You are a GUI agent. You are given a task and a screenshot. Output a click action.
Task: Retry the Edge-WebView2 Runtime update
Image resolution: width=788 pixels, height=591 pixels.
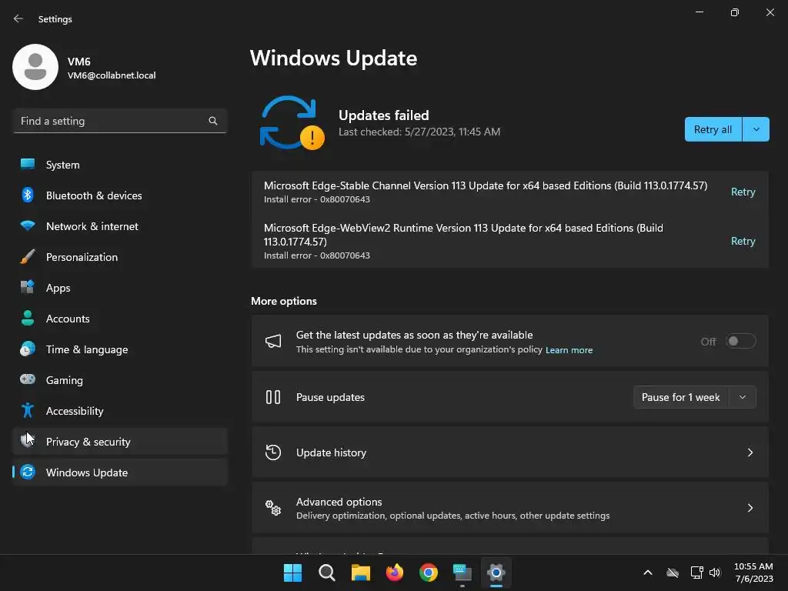click(743, 241)
